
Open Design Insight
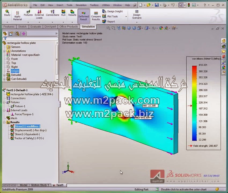(113, 11)
